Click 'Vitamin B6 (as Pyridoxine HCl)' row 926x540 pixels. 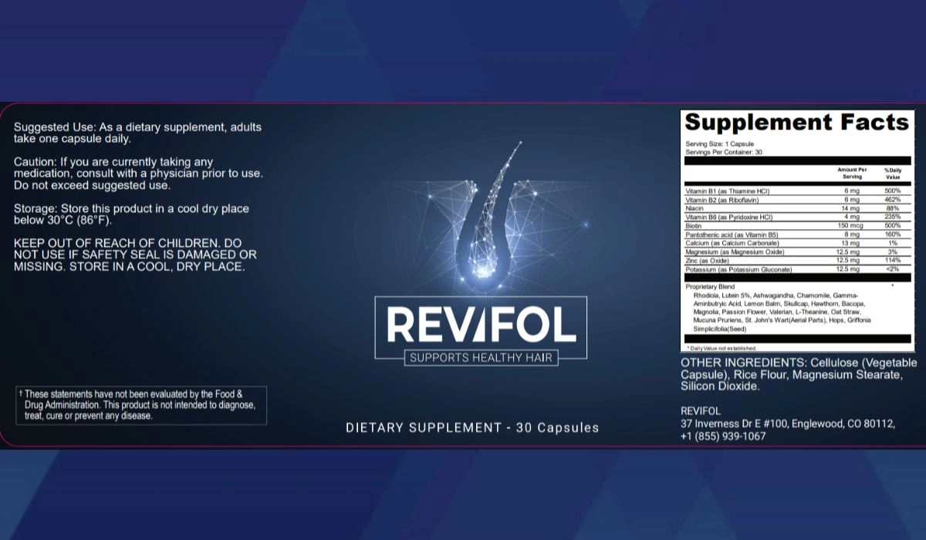tap(797, 217)
